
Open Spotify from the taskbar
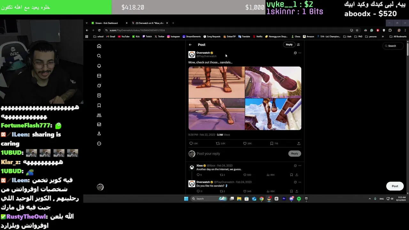pyautogui.click(x=299, y=199)
